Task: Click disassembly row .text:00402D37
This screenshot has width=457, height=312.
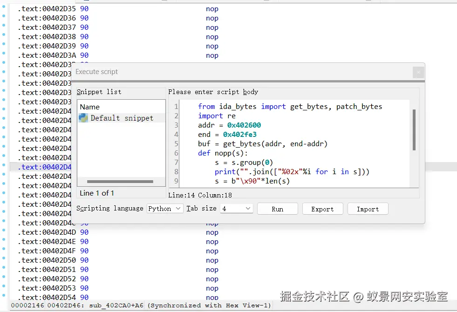Action: (x=118, y=27)
